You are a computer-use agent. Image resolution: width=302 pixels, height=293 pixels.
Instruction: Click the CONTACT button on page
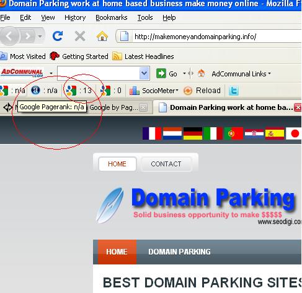point(166,164)
